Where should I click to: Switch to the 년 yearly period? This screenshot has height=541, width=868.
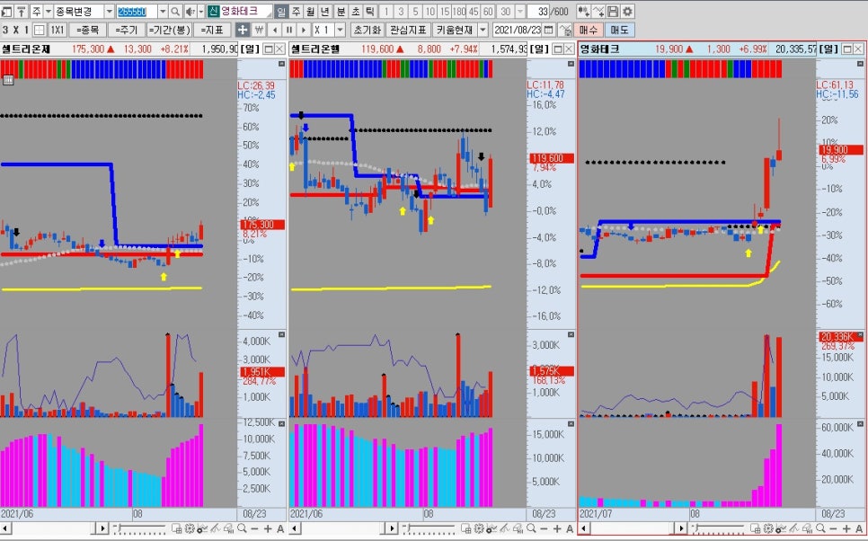[x=325, y=11]
